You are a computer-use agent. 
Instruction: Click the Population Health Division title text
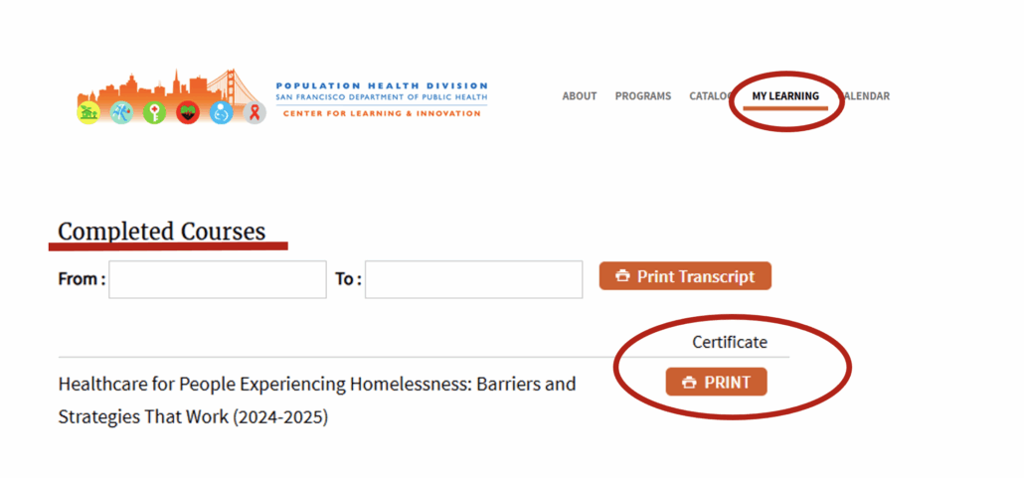click(x=382, y=86)
